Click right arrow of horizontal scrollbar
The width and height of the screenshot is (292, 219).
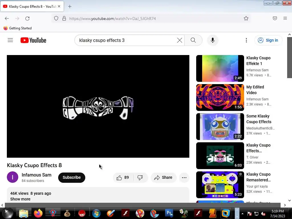pos(285,205)
